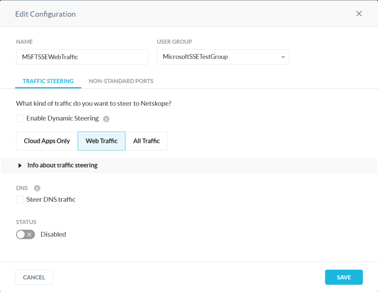The width and height of the screenshot is (378, 292).
Task: Close the Edit Configuration dialog
Action: [358, 13]
